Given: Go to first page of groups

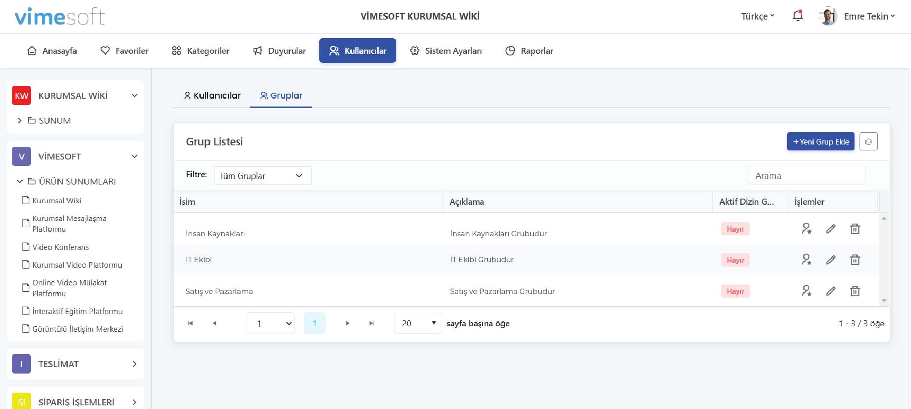Looking at the screenshot, I should tap(190, 323).
